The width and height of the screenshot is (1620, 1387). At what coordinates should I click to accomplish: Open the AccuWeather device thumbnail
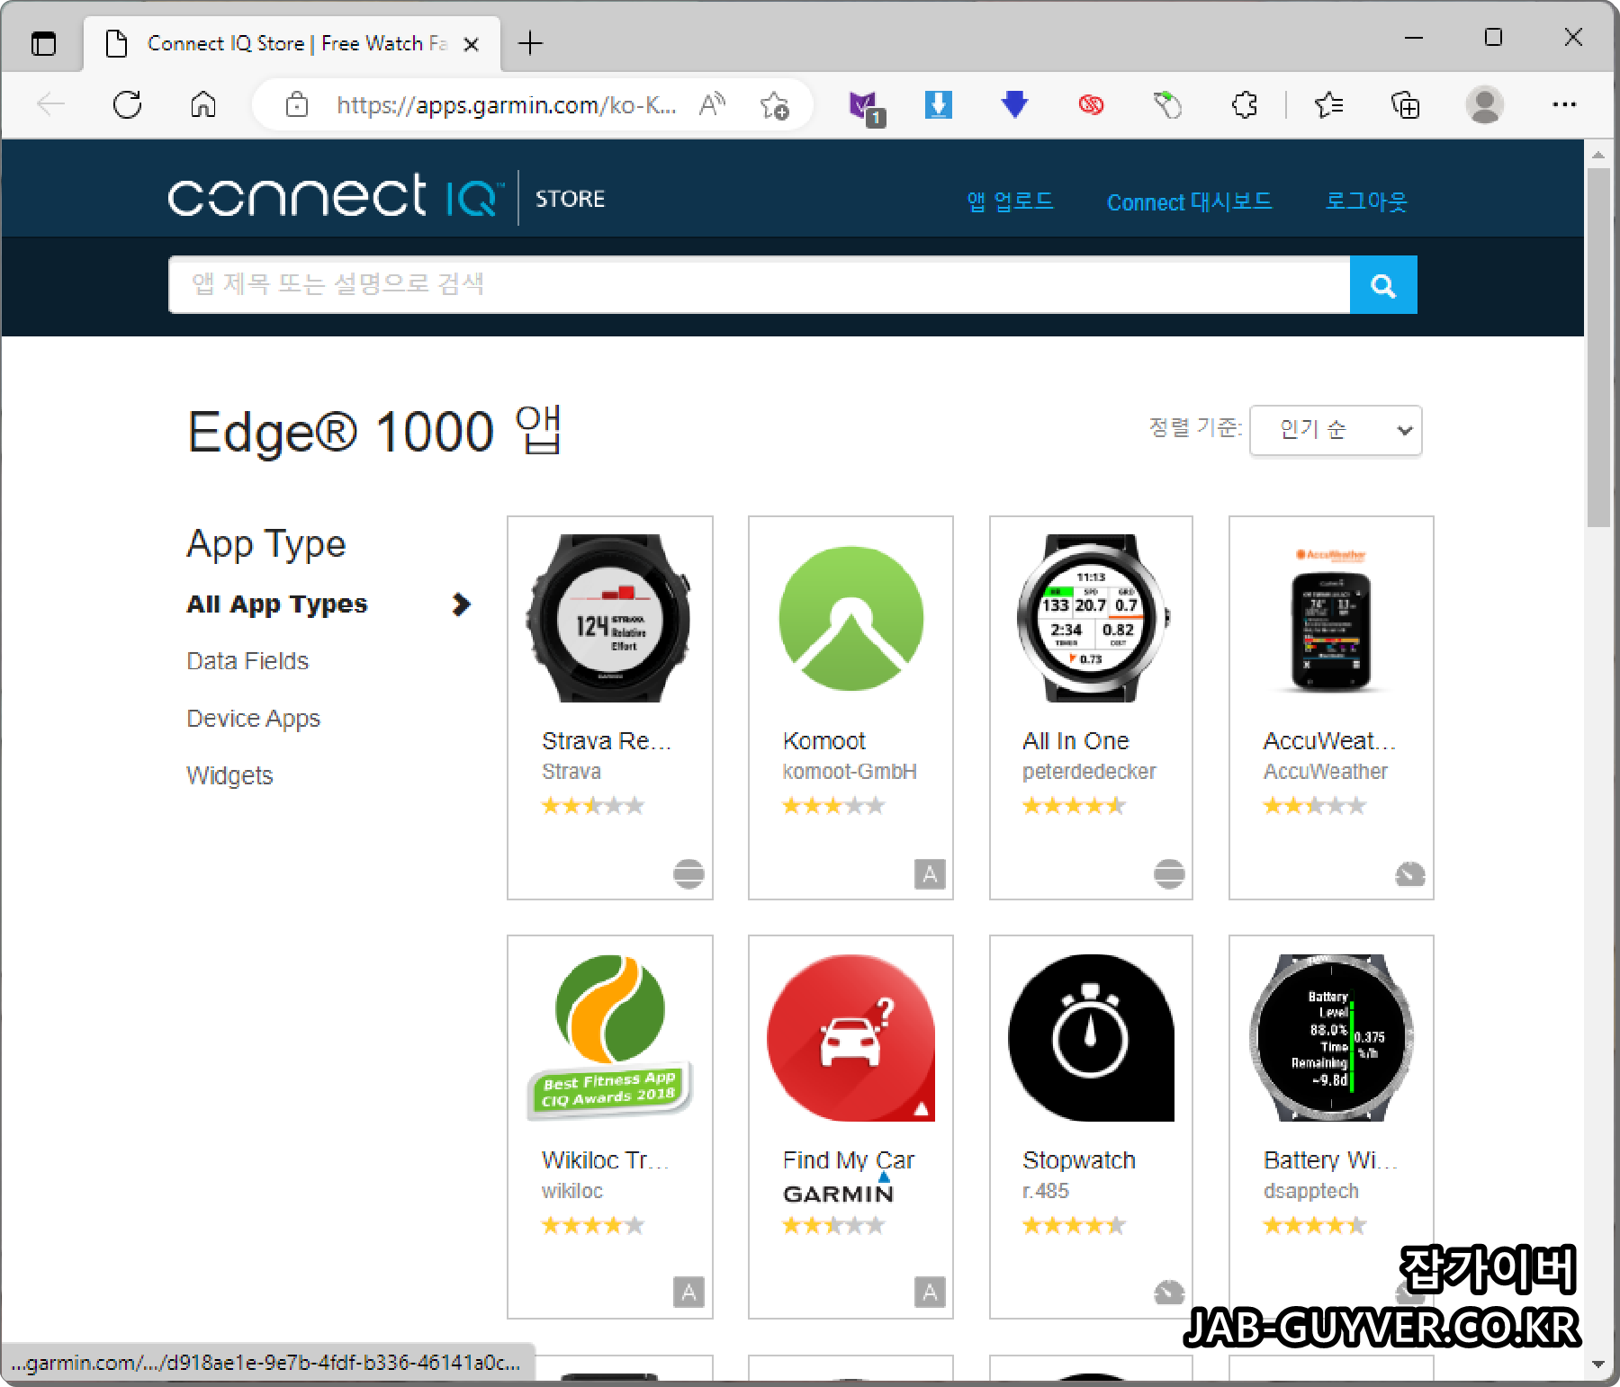tap(1331, 619)
